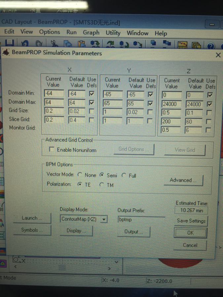This screenshot has width=223, height=297.
Task: Toggle Use Defs for X Domain Min
Action: pyautogui.click(x=92, y=94)
